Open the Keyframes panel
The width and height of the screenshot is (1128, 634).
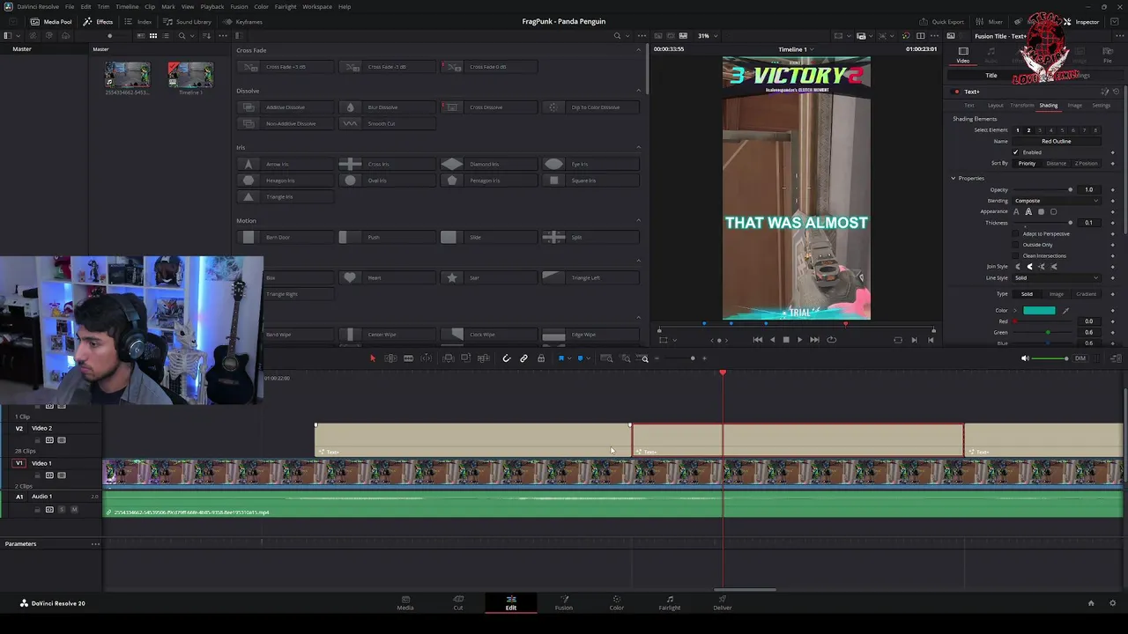click(x=242, y=21)
